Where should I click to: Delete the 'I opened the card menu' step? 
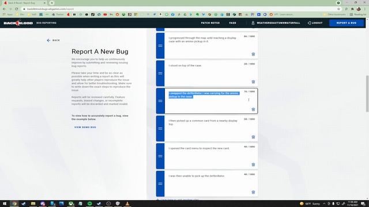(253, 164)
